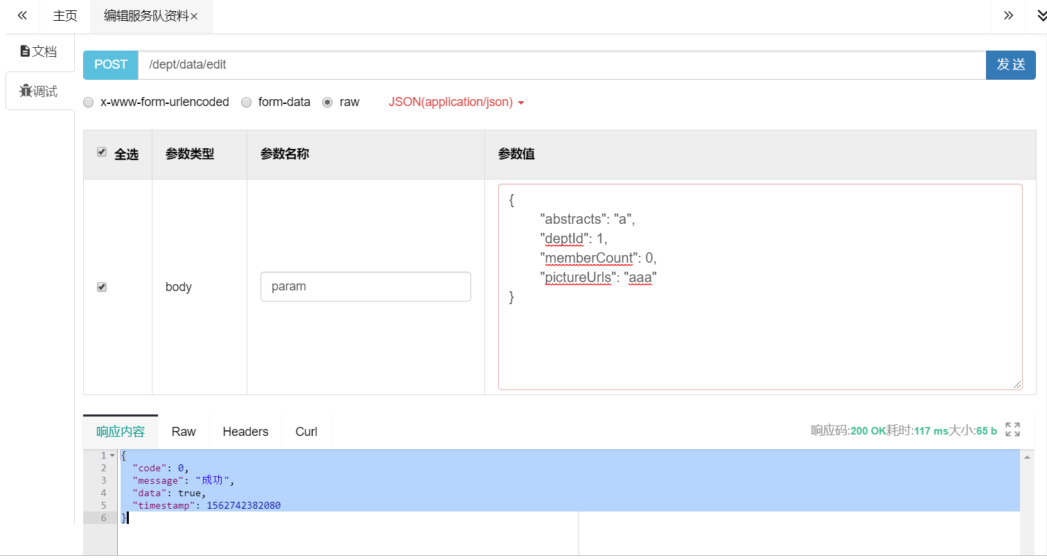Select the x-www-form-urlencoded radio button
This screenshot has height=560, width=1047.
[88, 102]
